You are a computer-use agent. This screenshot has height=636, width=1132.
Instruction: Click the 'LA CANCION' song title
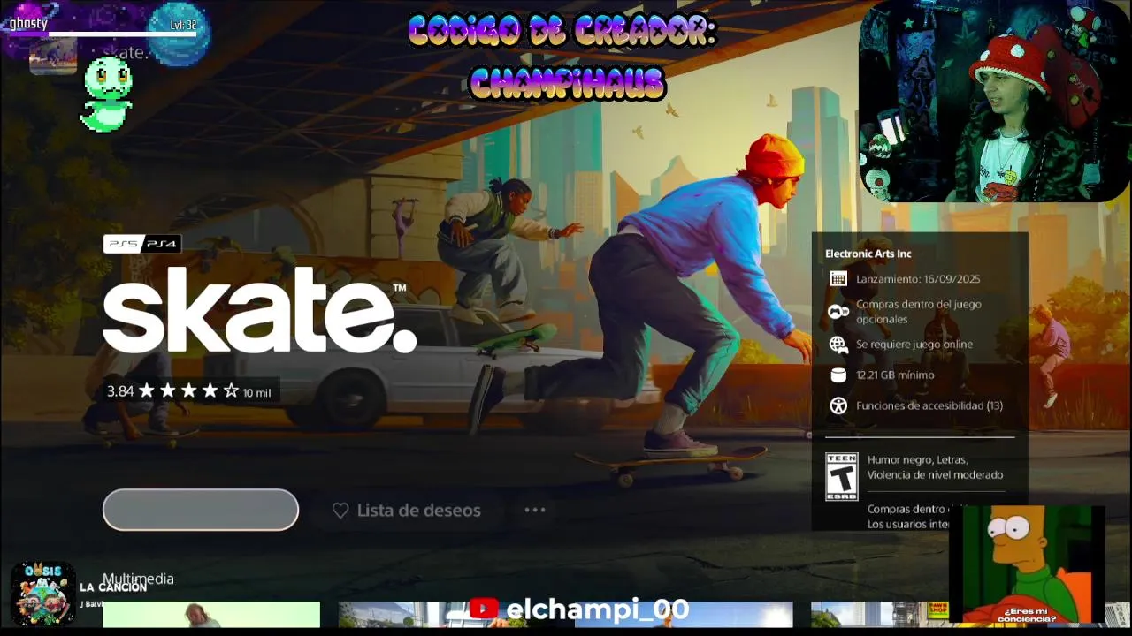pyautogui.click(x=113, y=587)
